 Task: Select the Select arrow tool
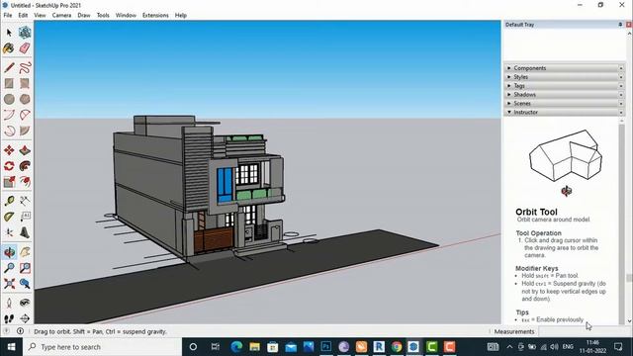(x=9, y=33)
